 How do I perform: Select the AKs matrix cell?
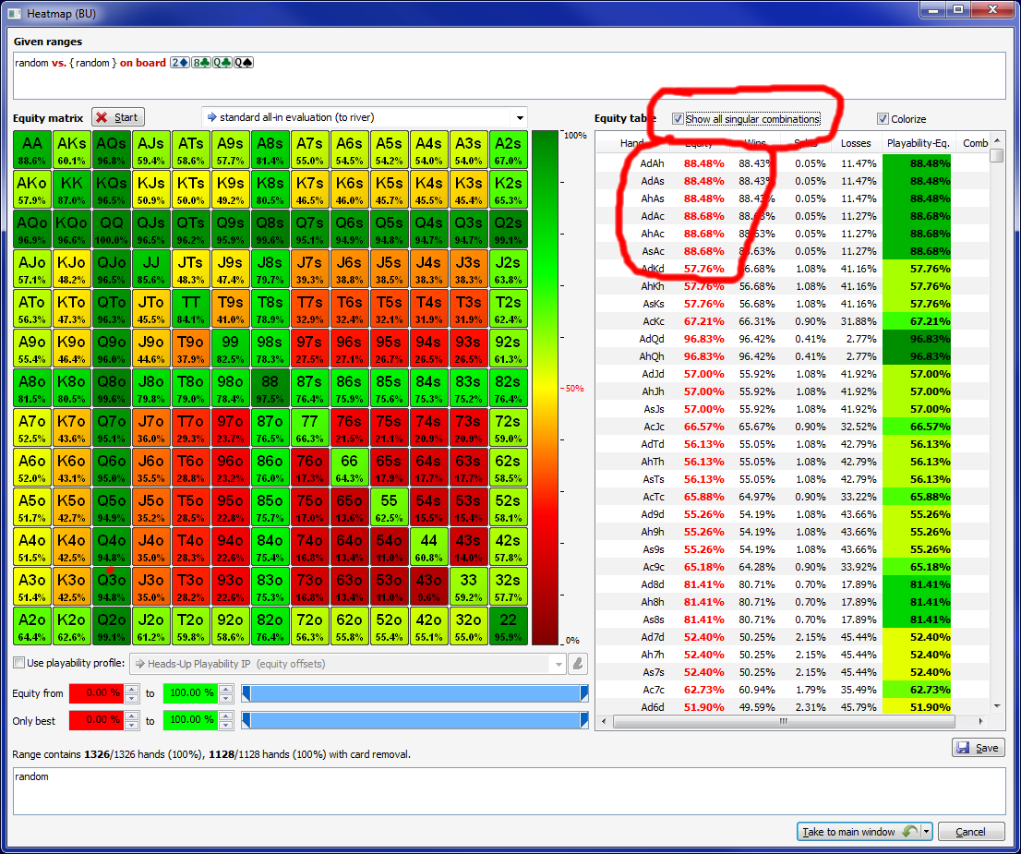point(72,150)
